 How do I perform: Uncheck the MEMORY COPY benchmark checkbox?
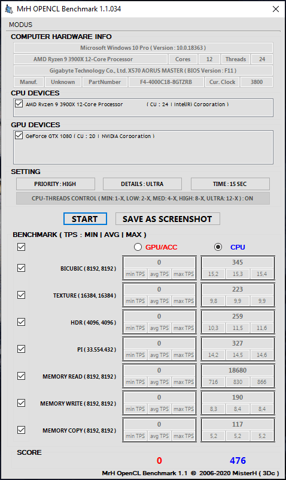click(21, 430)
